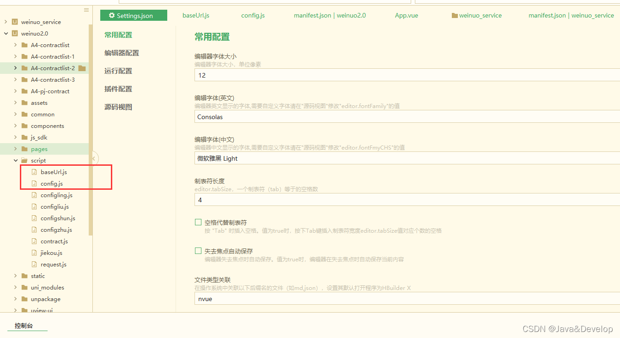Click the request.js file icon
The image size is (620, 338).
pyautogui.click(x=34, y=264)
